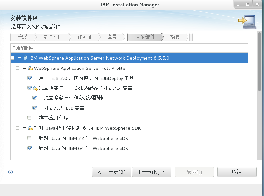Maximize the IBM Installation Manager window
Image resolution: width=264 pixels, height=196 pixels.
[248, 4]
